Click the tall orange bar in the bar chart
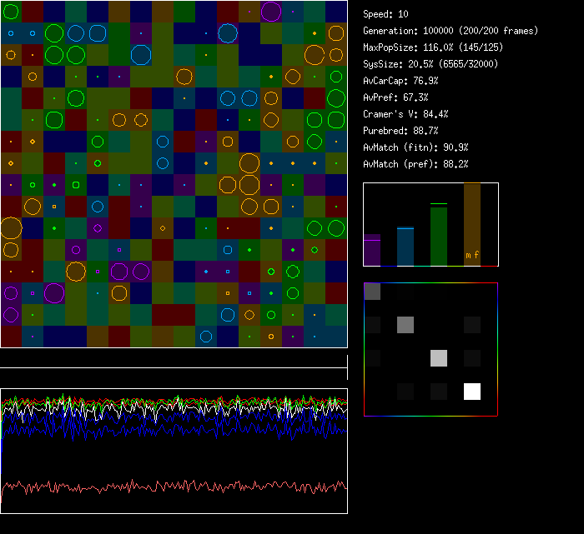 (472, 218)
